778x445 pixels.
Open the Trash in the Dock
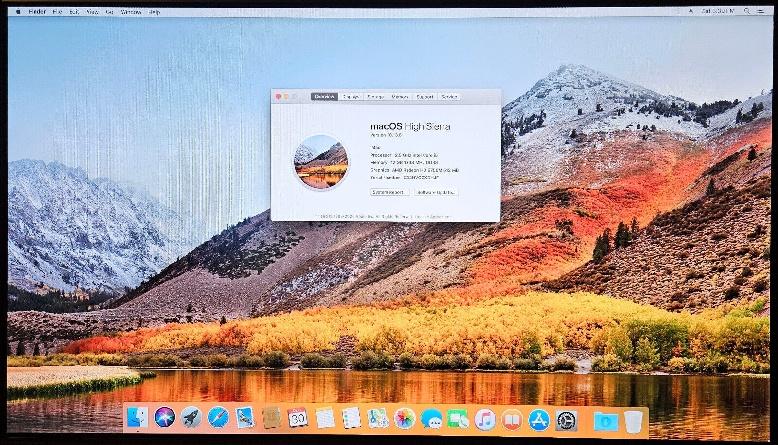[633, 422]
